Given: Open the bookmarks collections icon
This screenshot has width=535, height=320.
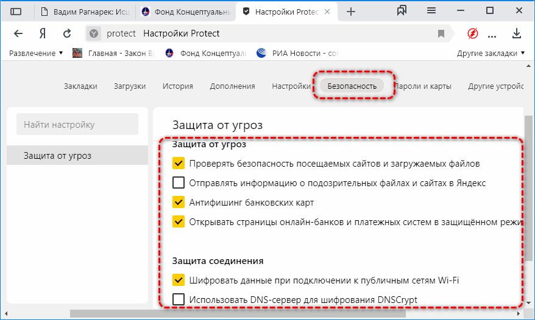Looking at the screenshot, I should click(x=402, y=11).
